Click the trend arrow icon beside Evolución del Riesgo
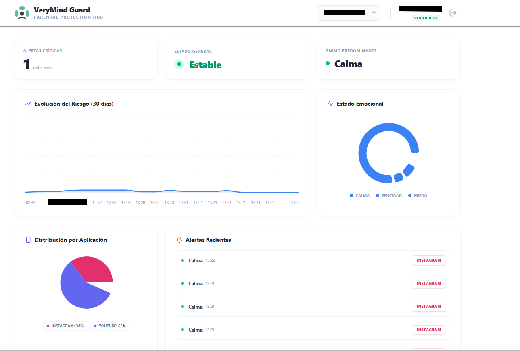Image resolution: width=520 pixels, height=351 pixels. pos(27,104)
